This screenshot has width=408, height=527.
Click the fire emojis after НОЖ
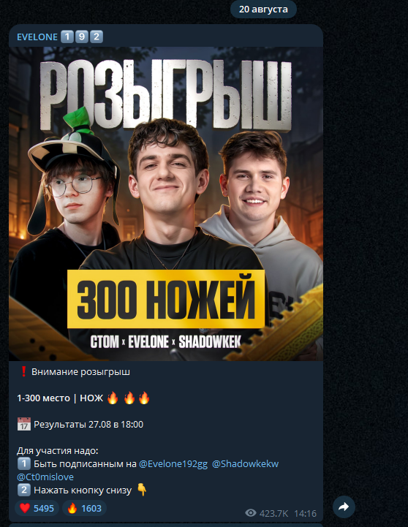click(129, 398)
